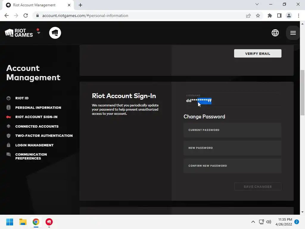Click the Verify Email button
This screenshot has height=229, width=305.
point(258,53)
